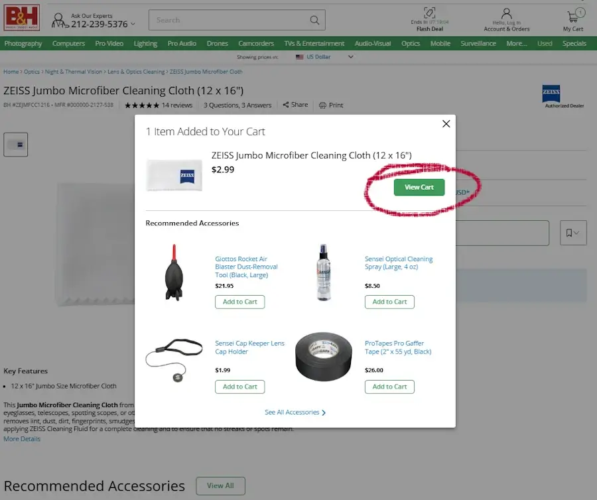Click the five-star rating

click(142, 105)
